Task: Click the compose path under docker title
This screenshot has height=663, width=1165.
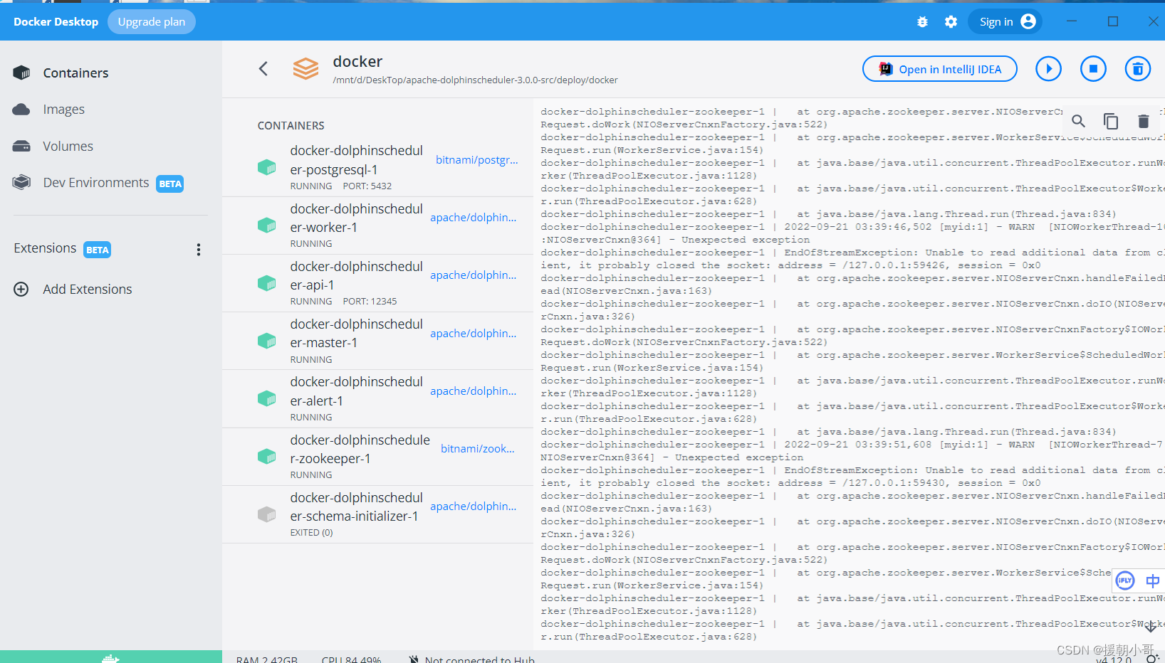Action: pos(475,80)
